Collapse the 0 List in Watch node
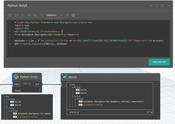This screenshot has height=124, width=175. pyautogui.click(x=72, y=87)
